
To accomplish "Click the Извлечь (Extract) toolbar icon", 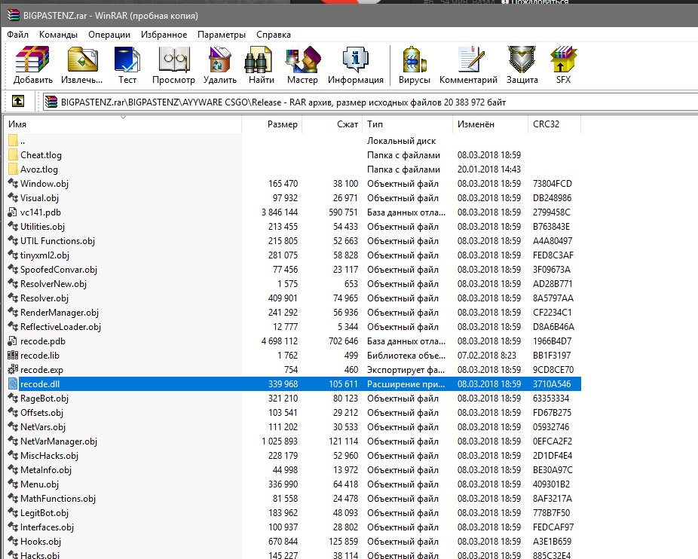I will [x=82, y=60].
